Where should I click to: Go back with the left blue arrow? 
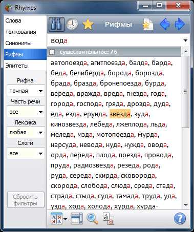(165, 24)
